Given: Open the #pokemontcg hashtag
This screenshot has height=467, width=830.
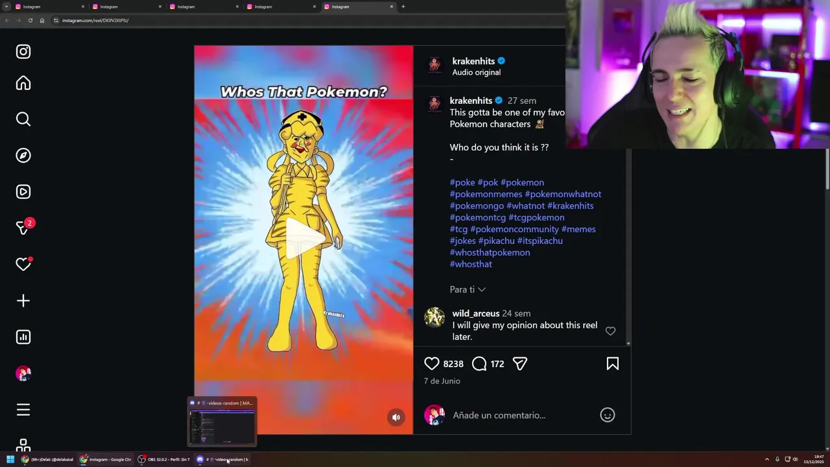Looking at the screenshot, I should coord(478,217).
